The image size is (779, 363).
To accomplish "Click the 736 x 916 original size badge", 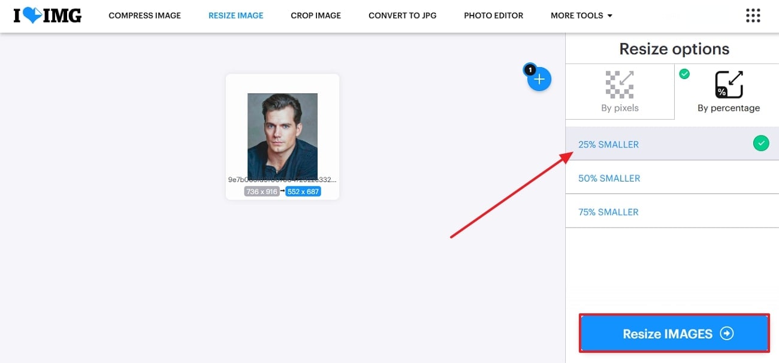I will [x=262, y=192].
